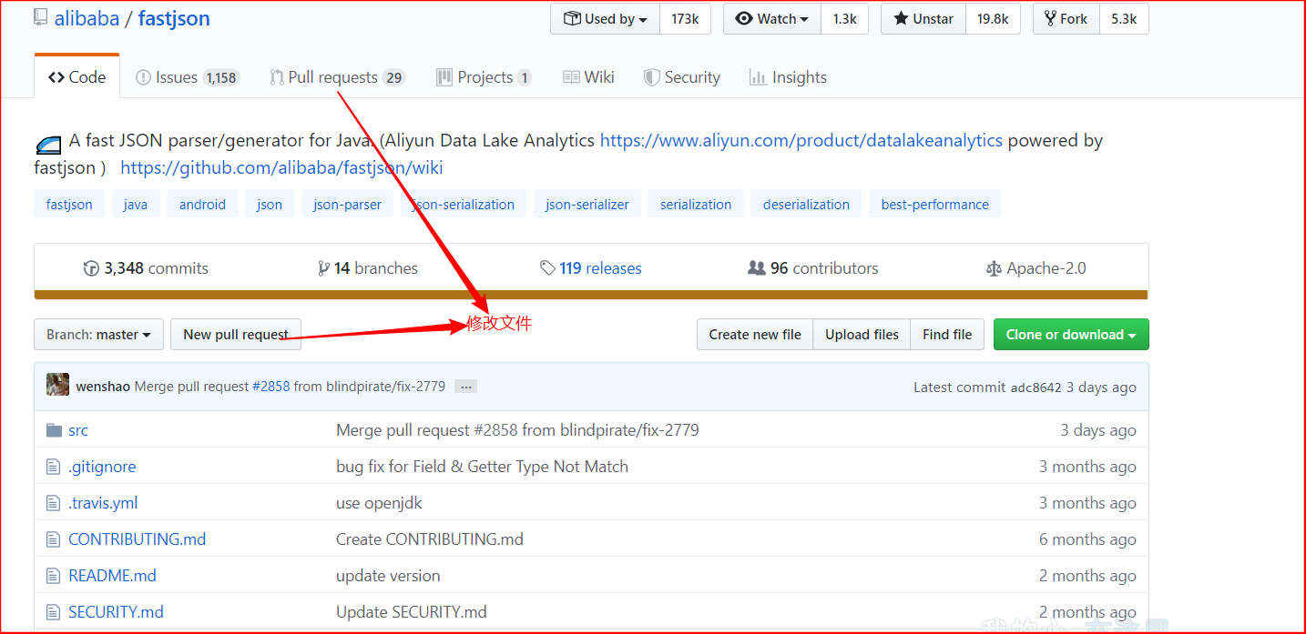View the 119 releases
The image size is (1306, 634).
[590, 268]
